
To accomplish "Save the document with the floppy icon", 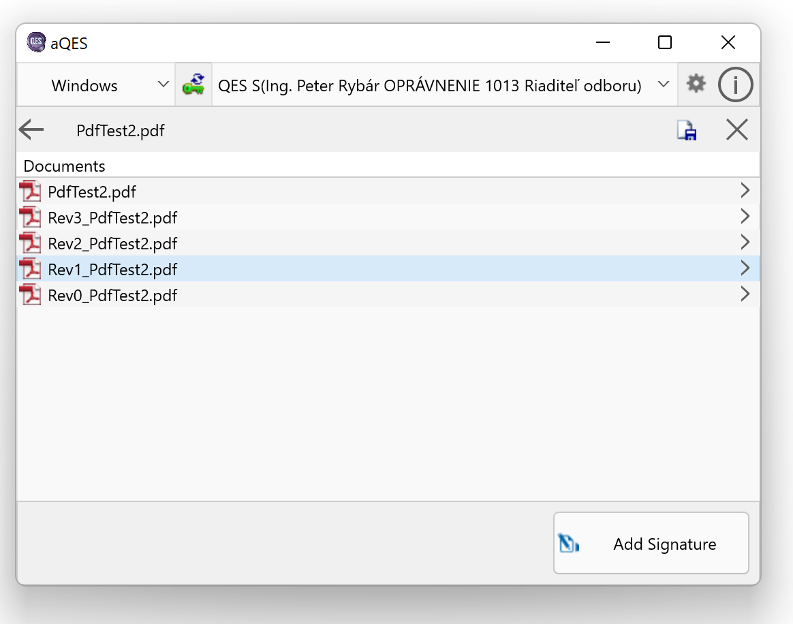I will point(687,130).
